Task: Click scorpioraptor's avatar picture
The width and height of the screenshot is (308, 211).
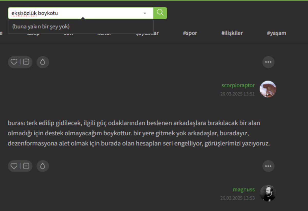Action: [268, 89]
